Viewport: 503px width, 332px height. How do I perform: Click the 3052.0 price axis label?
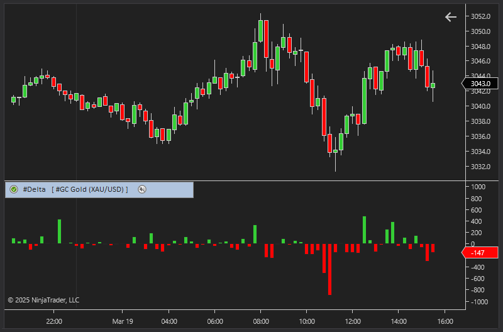(480, 16)
